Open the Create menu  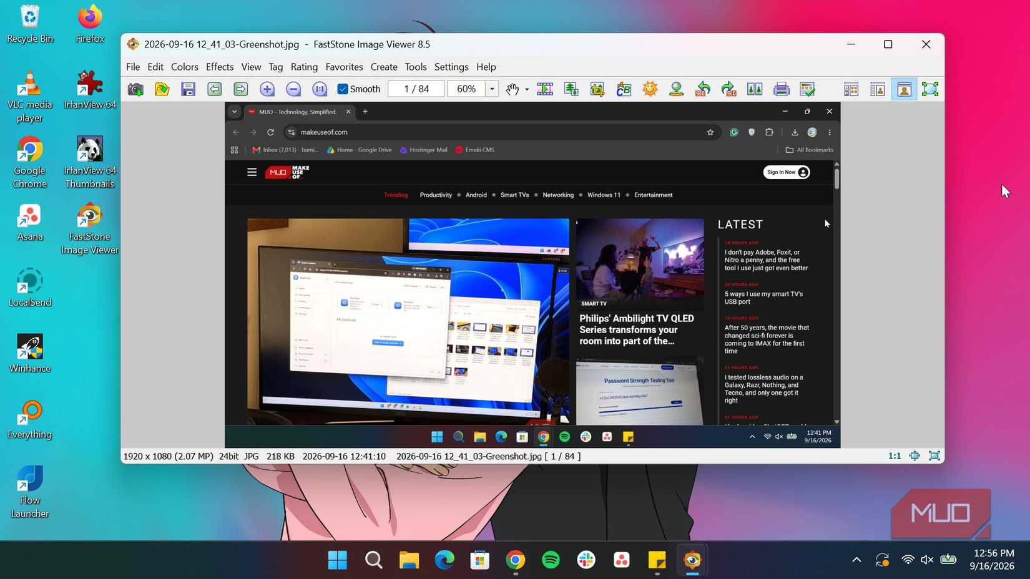click(x=384, y=67)
